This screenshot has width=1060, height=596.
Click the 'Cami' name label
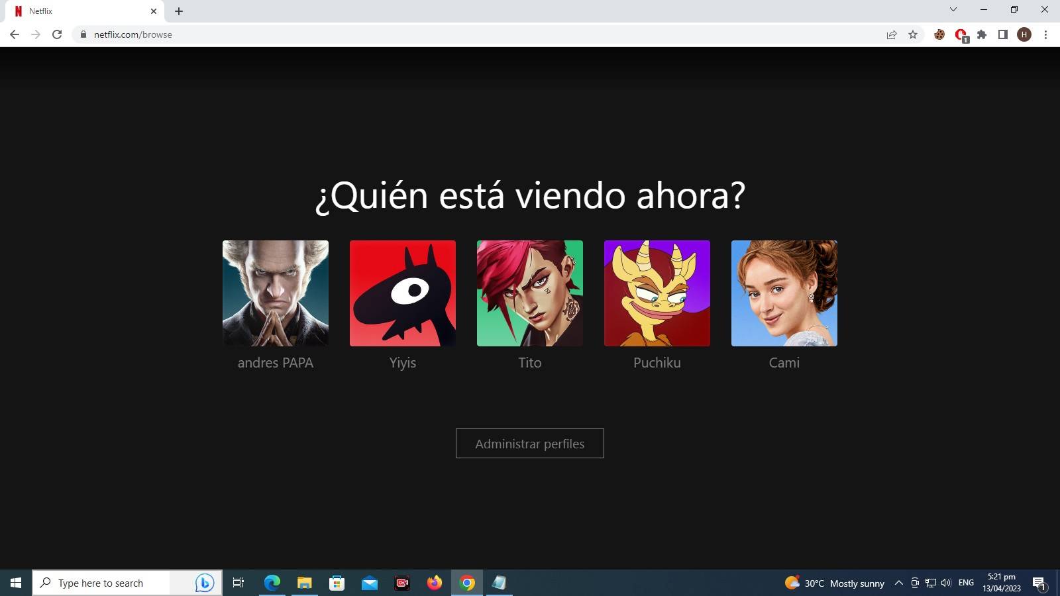point(784,363)
